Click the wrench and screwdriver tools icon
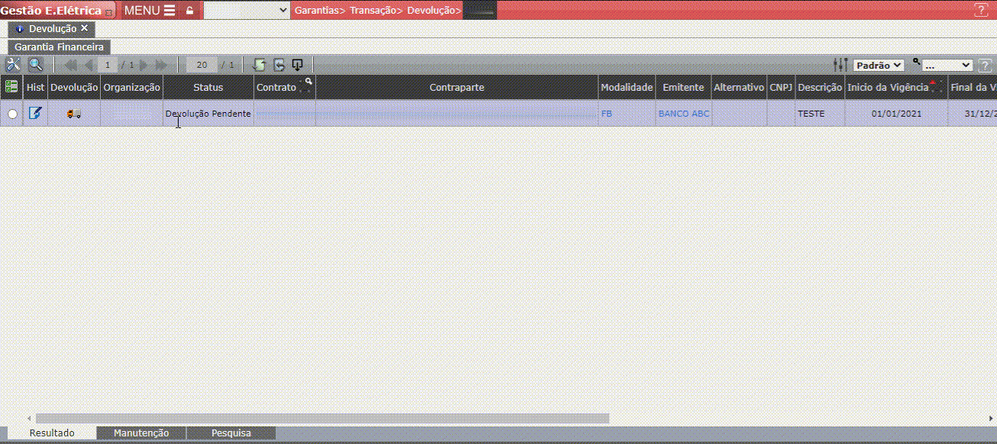997x444 pixels. tap(13, 65)
